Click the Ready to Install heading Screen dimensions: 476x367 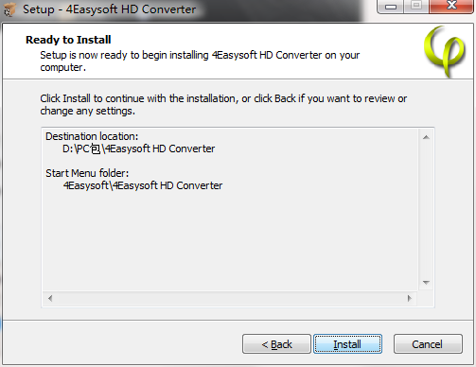[x=68, y=40]
